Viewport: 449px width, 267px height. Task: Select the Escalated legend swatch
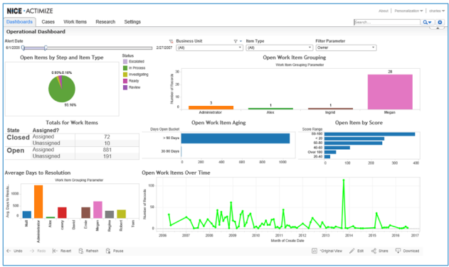[125, 62]
